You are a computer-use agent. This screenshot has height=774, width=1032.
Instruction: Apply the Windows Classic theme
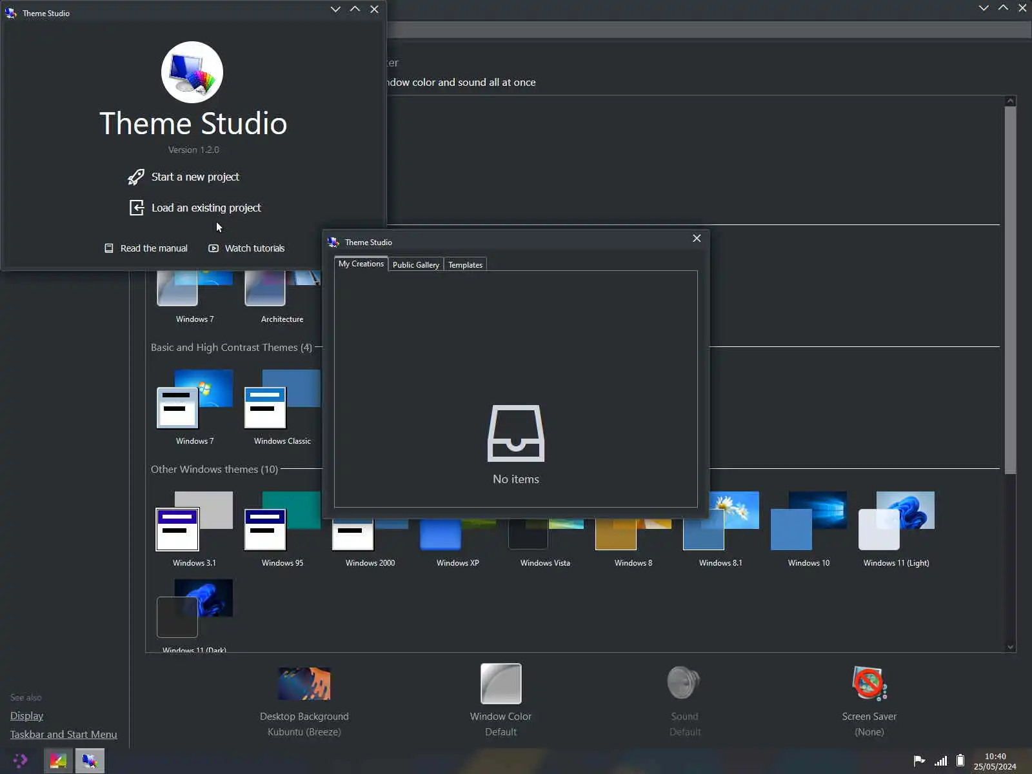click(283, 408)
